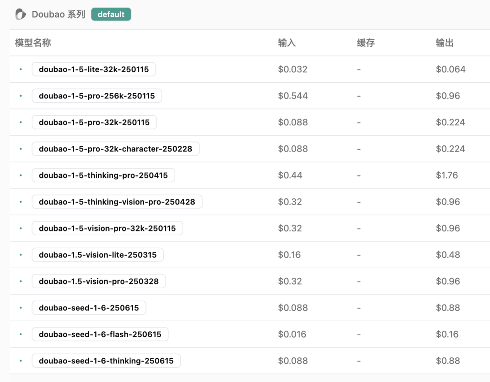Select model doubao-seed-1-6-flash-250615
This screenshot has width=490, height=382.
coord(100,335)
